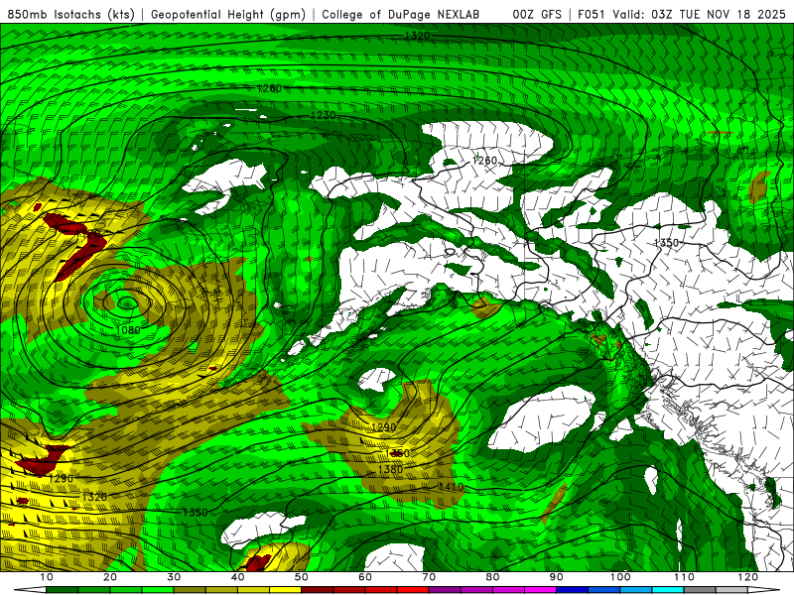Select the color bar value 110

tap(684, 577)
